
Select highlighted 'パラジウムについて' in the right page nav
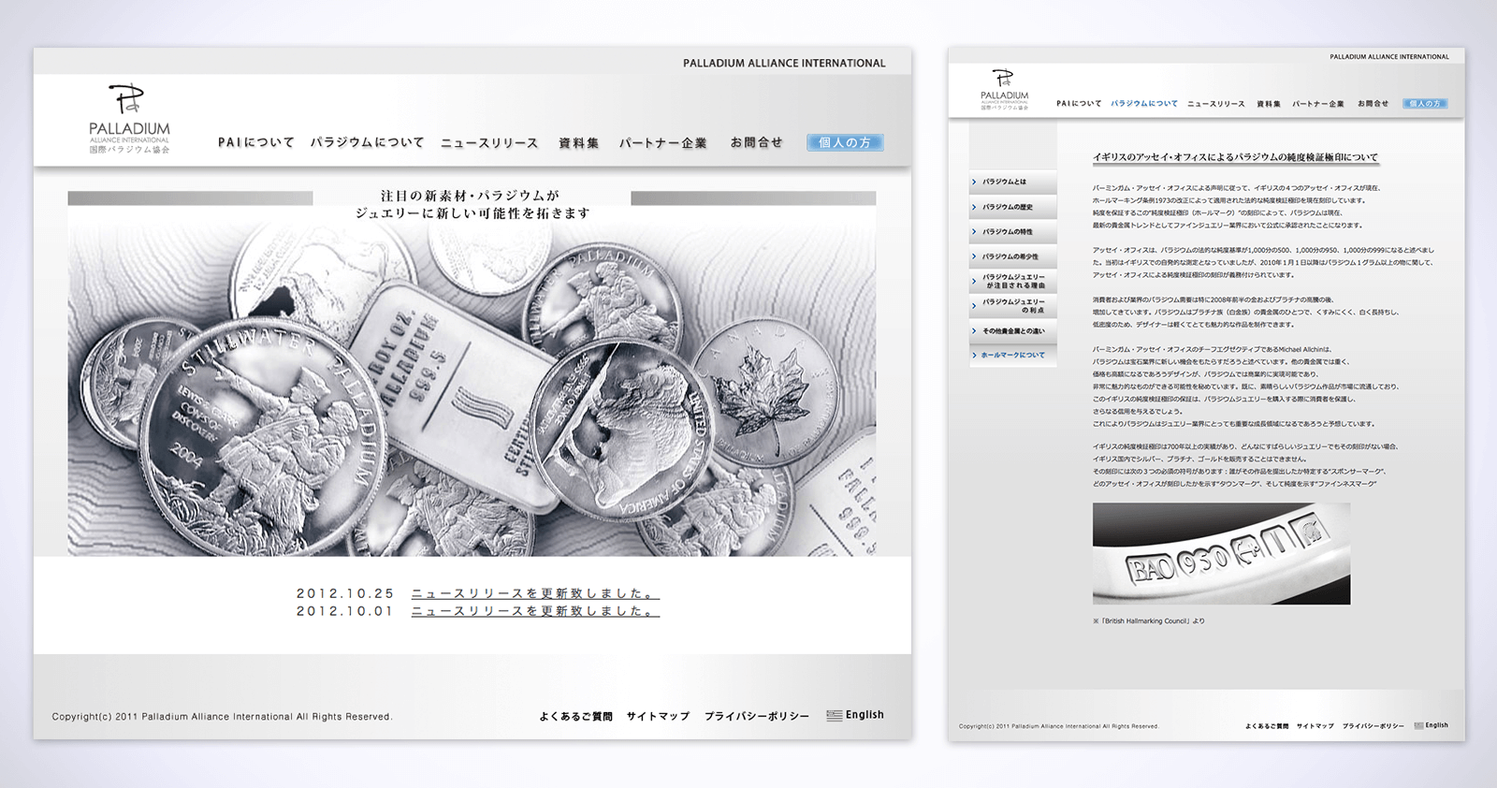pyautogui.click(x=1144, y=104)
